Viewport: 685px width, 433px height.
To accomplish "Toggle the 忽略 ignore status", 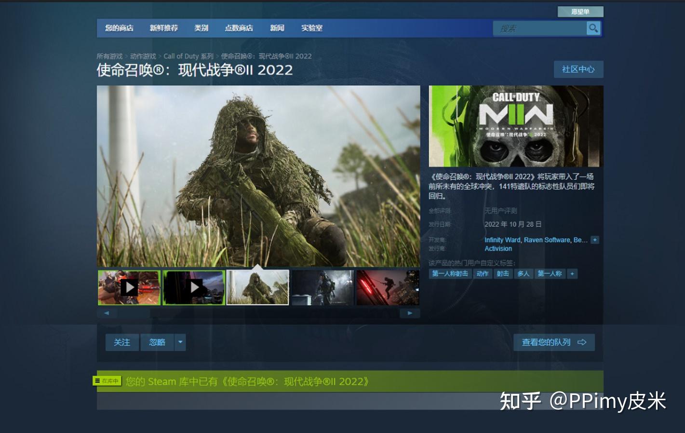I will tap(157, 342).
